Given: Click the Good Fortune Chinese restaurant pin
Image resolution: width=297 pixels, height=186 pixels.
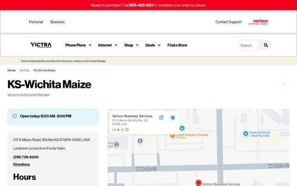Looking at the screenshot, I should [x=172, y=136].
